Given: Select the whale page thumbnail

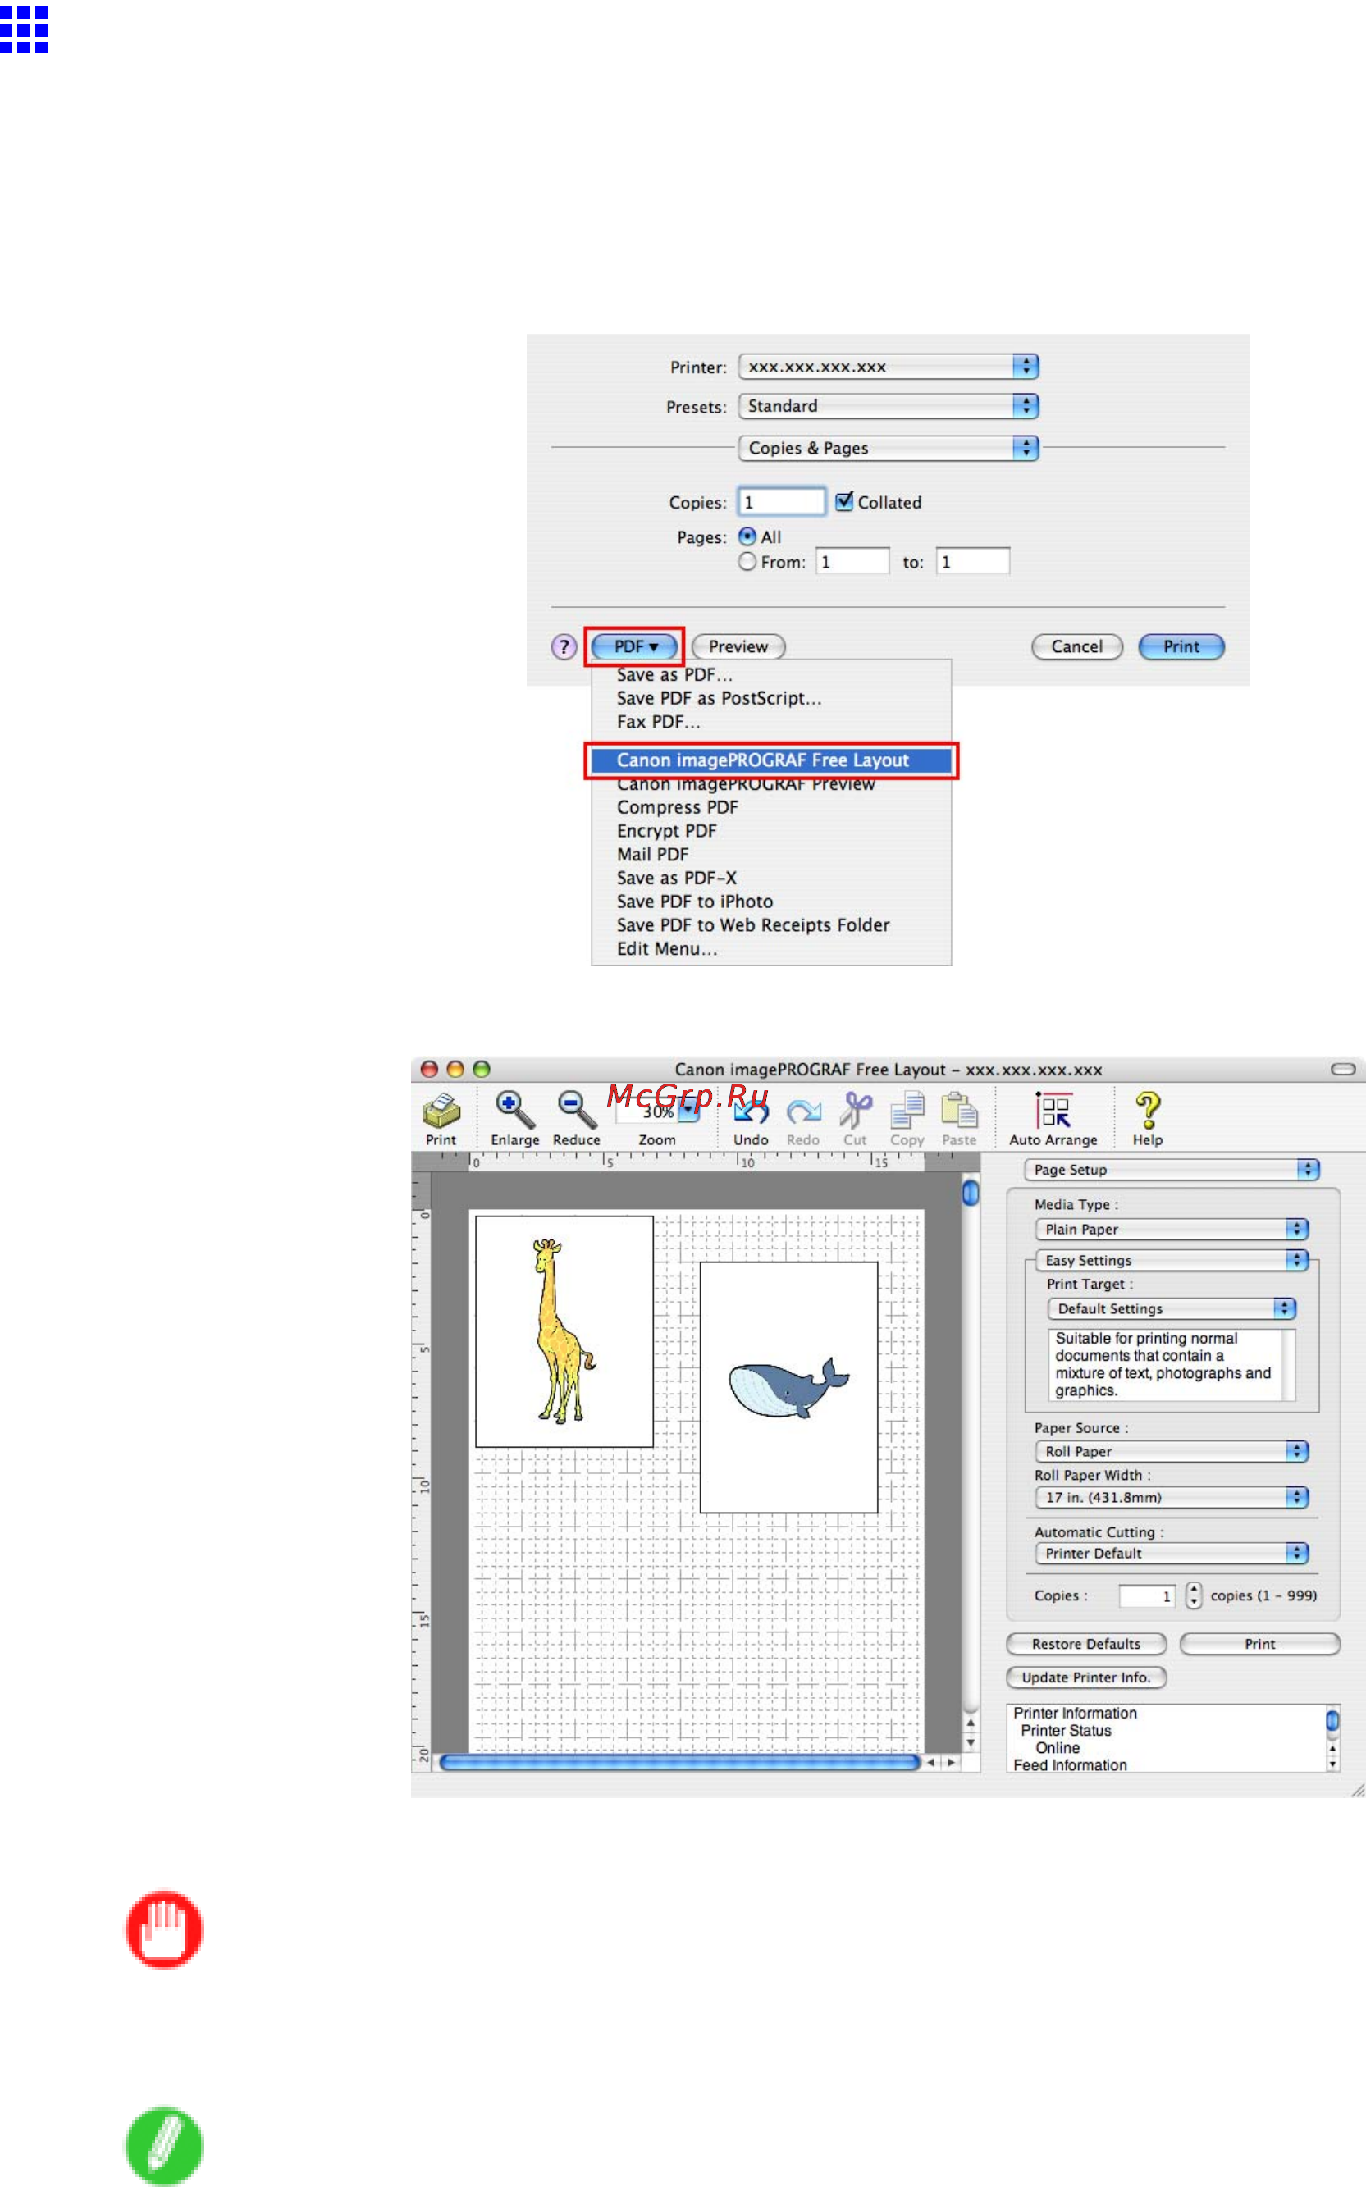Looking at the screenshot, I should point(788,1388).
